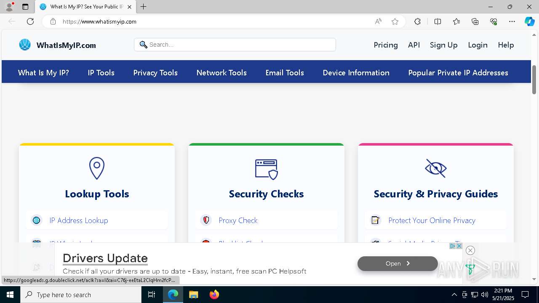Click the Sign Up link
The image size is (539, 303).
click(443, 45)
